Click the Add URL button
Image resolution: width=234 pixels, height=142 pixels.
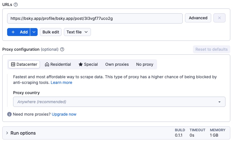tap(19, 32)
